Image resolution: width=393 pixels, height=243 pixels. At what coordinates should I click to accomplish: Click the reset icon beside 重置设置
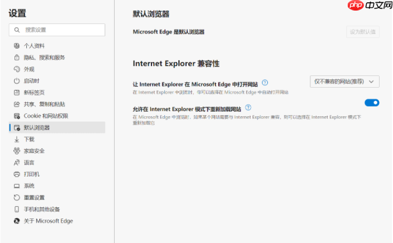coord(17,198)
